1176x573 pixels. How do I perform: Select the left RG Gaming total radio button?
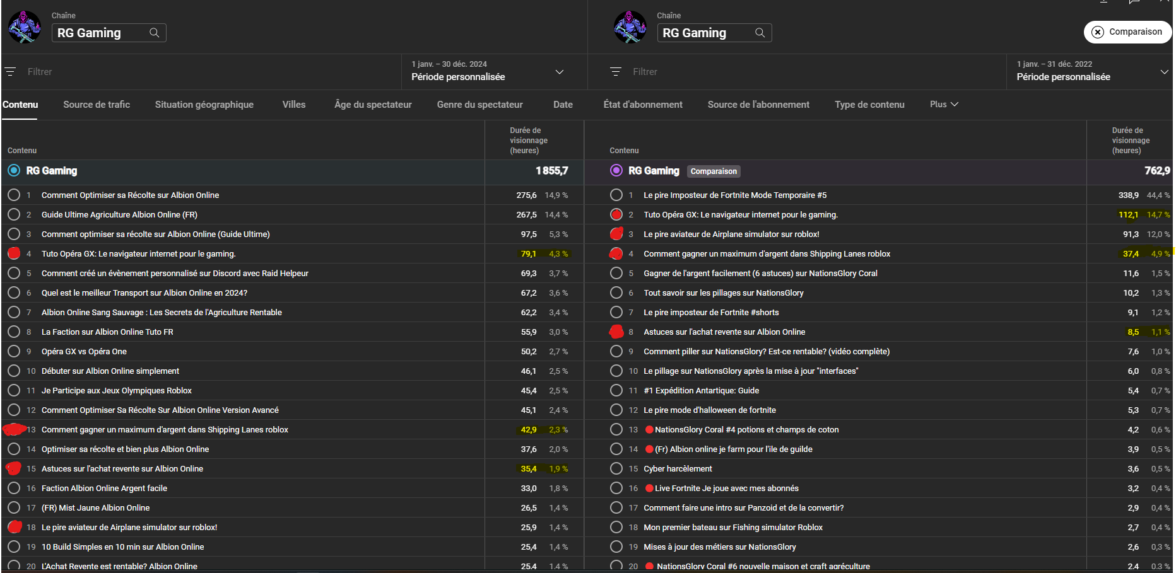click(14, 171)
